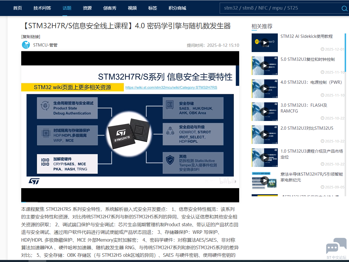The height and width of the screenshot is (262, 349).
Task: Open STM32 AI Sidekick使用教程 link
Action: point(307,36)
